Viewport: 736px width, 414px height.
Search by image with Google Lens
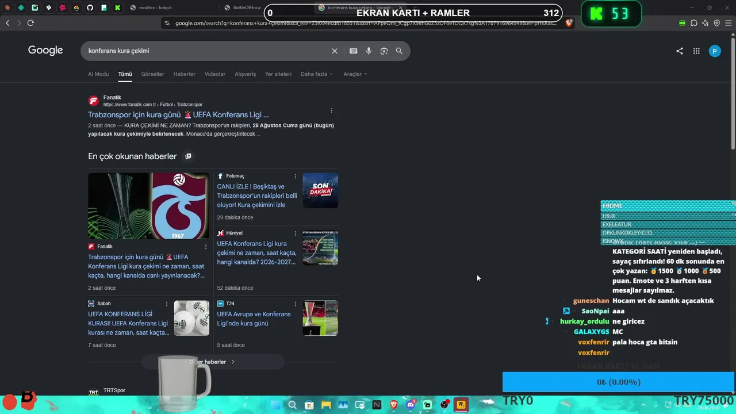click(384, 51)
